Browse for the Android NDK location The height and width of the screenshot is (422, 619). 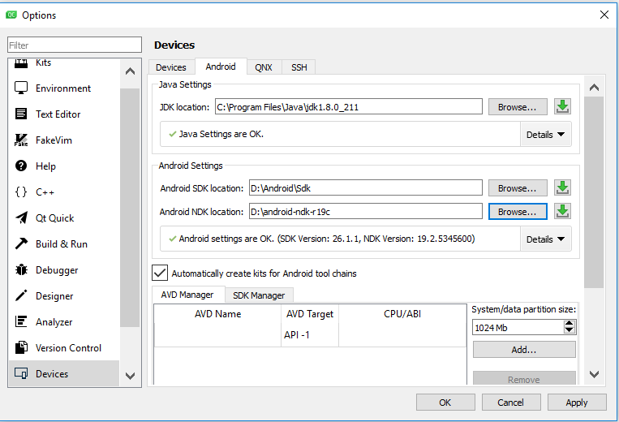[517, 212]
